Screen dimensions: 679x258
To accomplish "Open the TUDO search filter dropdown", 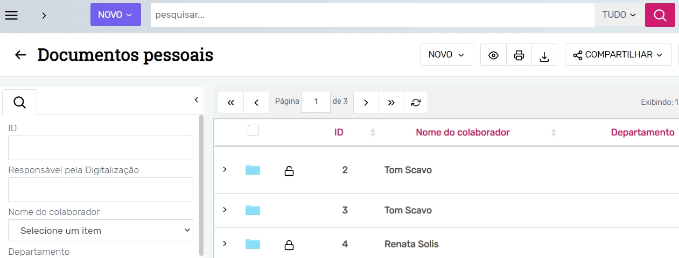I will (x=619, y=15).
